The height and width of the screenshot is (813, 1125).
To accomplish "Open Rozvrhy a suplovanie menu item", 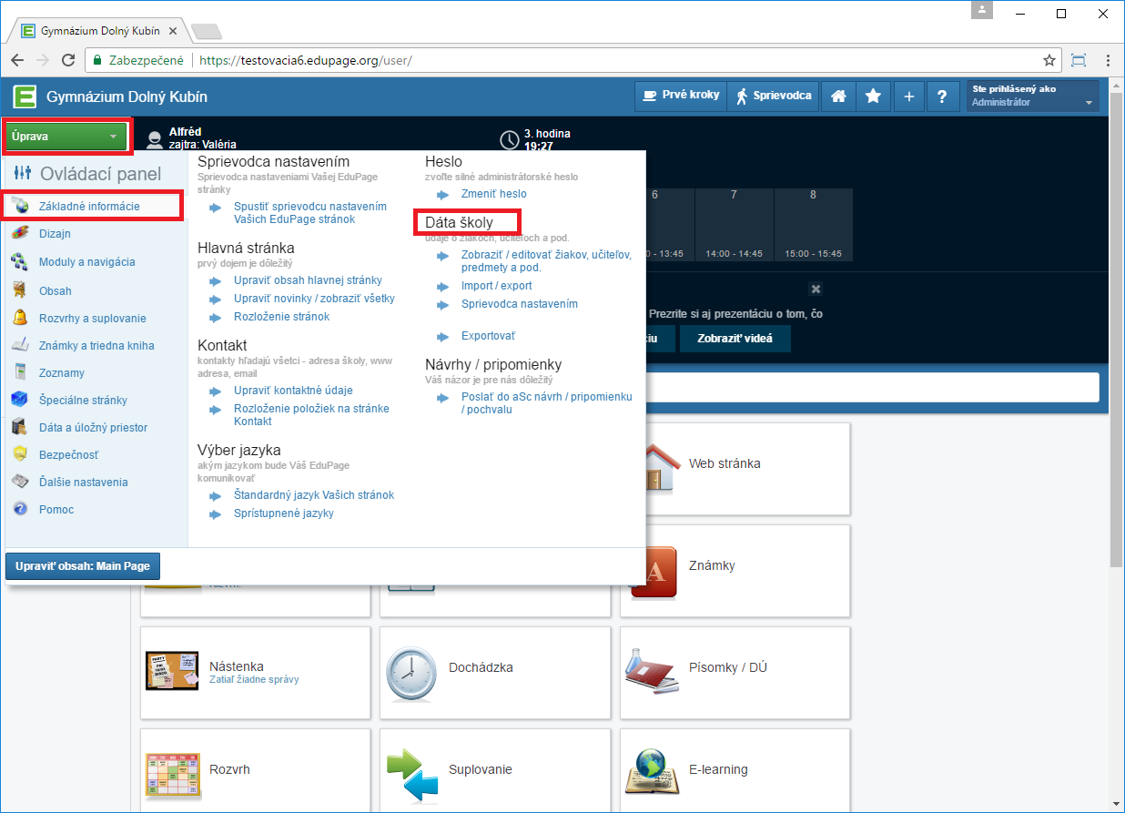I will coord(92,319).
